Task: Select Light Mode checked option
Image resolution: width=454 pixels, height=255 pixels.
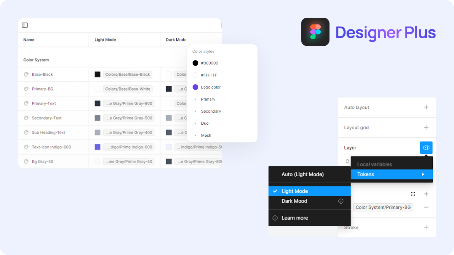Action: (310, 191)
